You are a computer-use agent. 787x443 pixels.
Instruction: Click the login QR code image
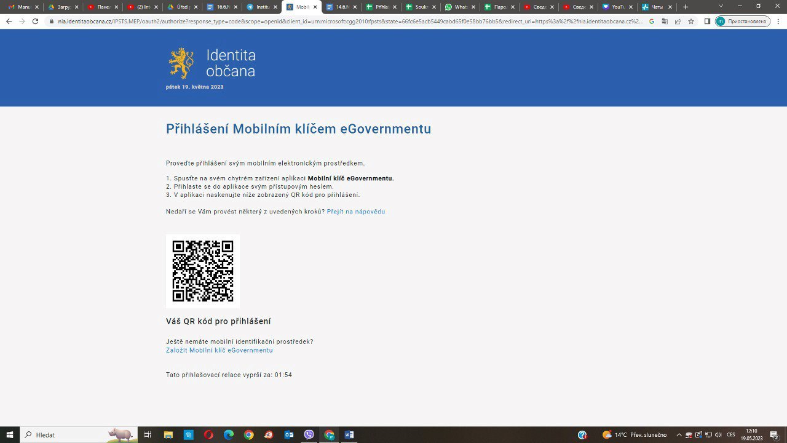(203, 271)
